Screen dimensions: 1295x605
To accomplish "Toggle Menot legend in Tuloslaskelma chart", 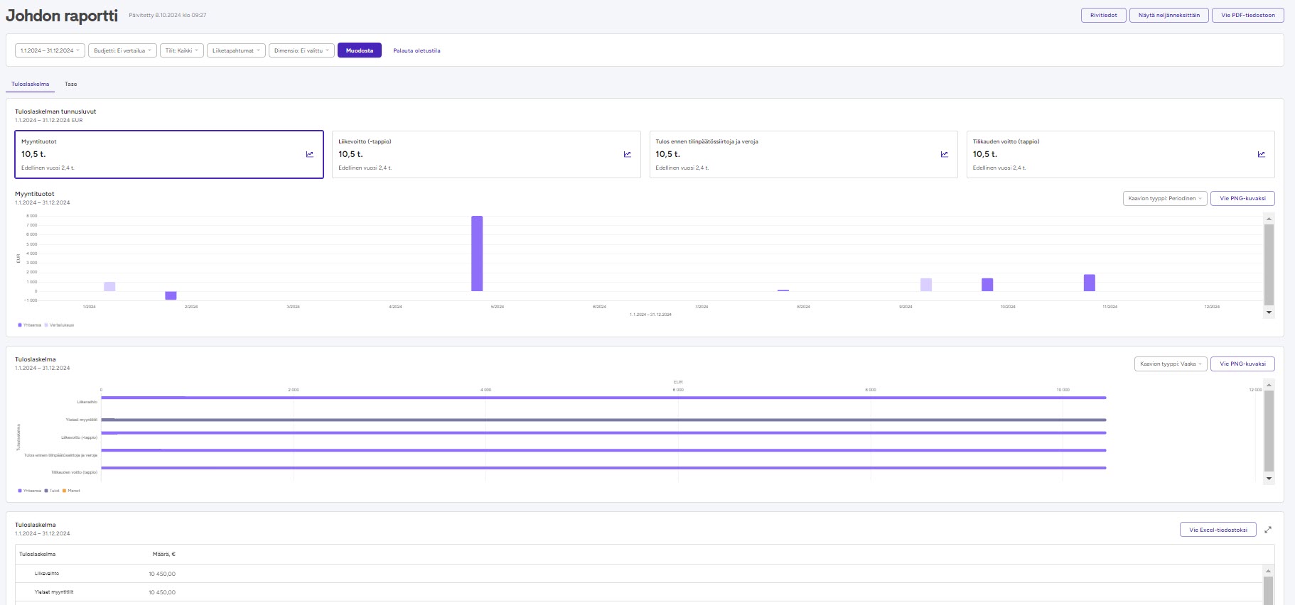I will tap(72, 491).
